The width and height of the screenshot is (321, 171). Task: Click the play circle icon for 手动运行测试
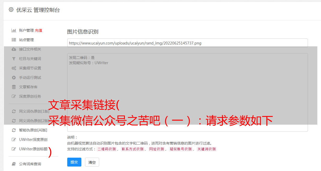(14, 78)
